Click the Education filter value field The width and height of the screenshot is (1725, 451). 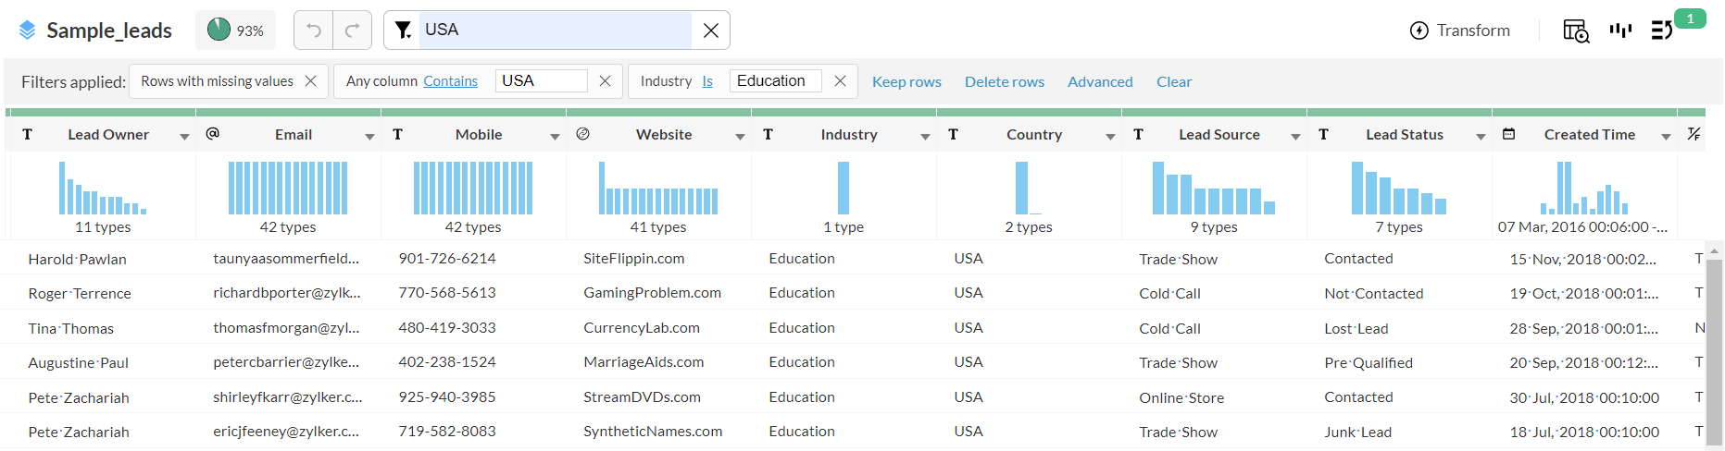[775, 81]
